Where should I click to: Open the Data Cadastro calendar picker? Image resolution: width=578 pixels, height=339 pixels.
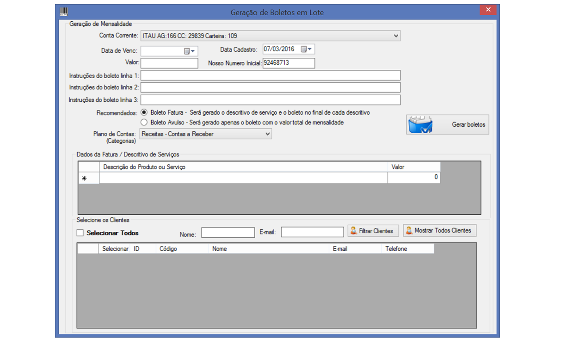coord(307,49)
